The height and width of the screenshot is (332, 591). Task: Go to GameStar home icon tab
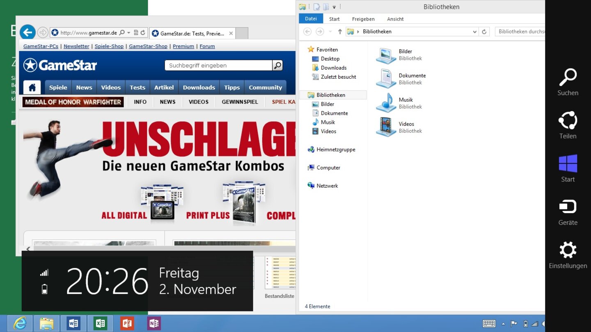click(x=32, y=87)
